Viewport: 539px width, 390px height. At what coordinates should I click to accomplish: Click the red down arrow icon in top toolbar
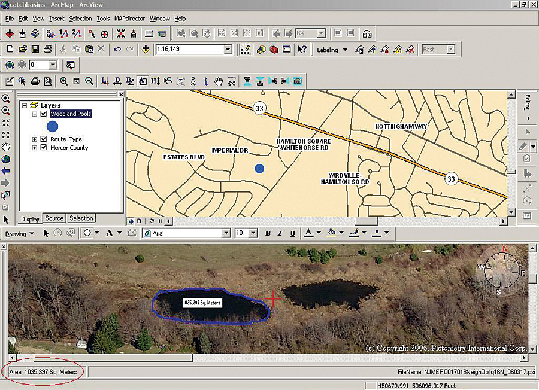point(10,33)
